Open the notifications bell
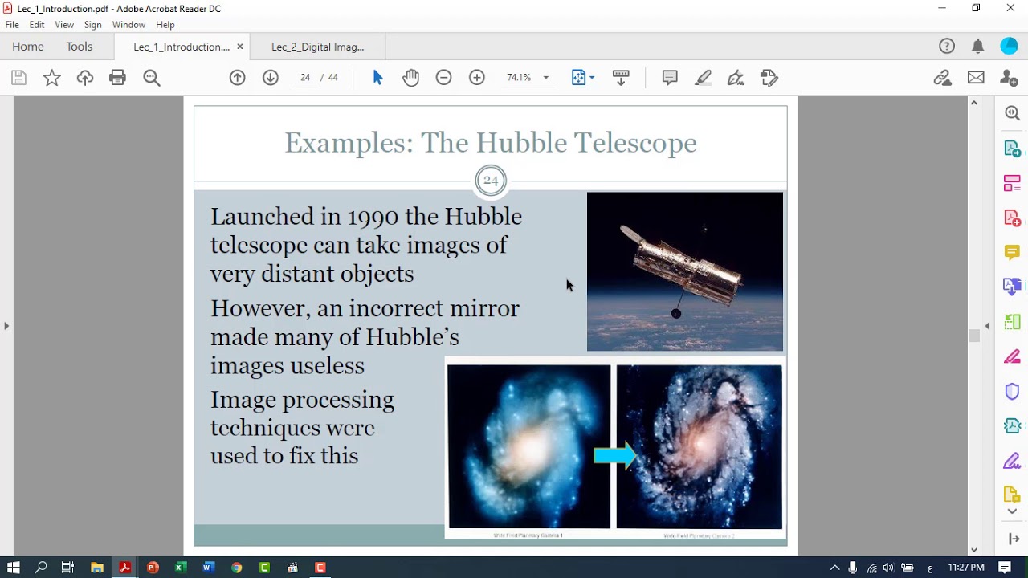Viewport: 1028px width, 578px height. [977, 47]
